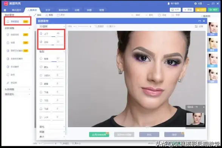
Task: Click the original image icon in the toolbar
Action: (x=173, y=15)
